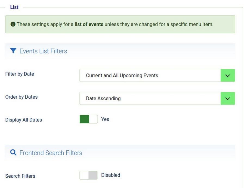Click the Search Filters field label
The width and height of the screenshot is (247, 188).
tap(20, 176)
